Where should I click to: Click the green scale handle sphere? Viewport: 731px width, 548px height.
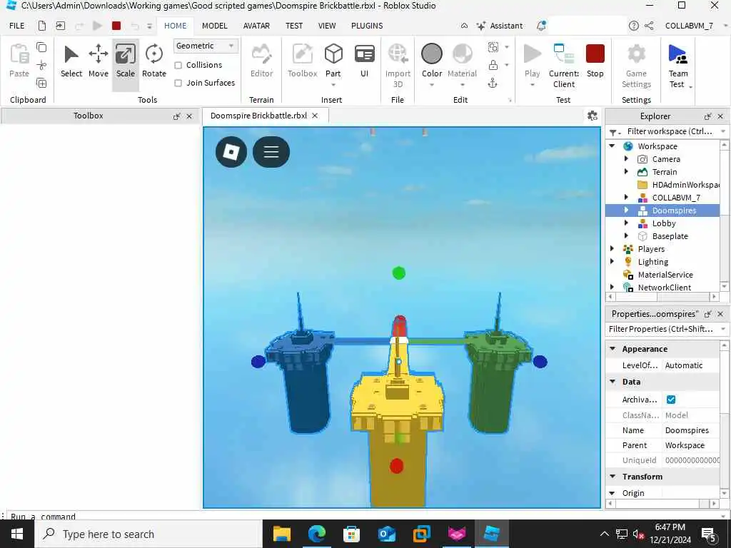click(x=398, y=273)
